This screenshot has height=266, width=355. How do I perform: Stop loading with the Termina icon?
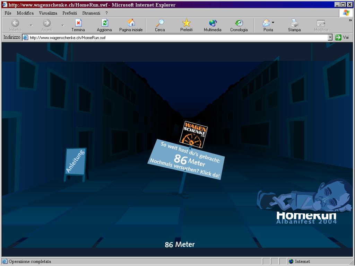tap(78, 23)
